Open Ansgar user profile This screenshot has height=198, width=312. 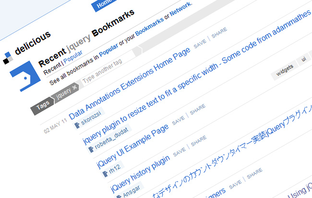tap(132, 191)
